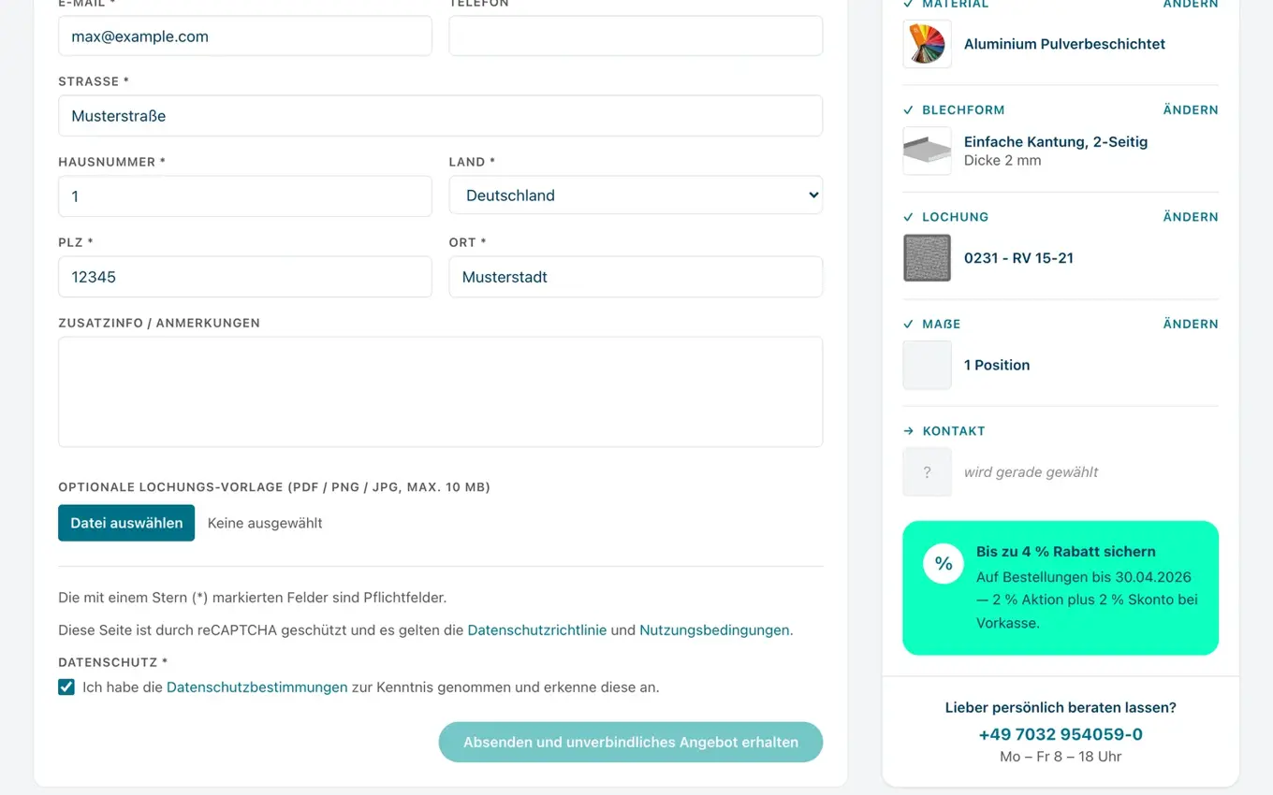
Task: Click the Aluminium color fan thumbnail
Action: 927,44
